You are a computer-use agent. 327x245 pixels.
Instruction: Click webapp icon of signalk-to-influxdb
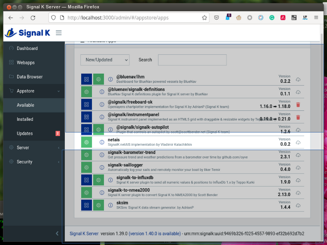coord(86,180)
